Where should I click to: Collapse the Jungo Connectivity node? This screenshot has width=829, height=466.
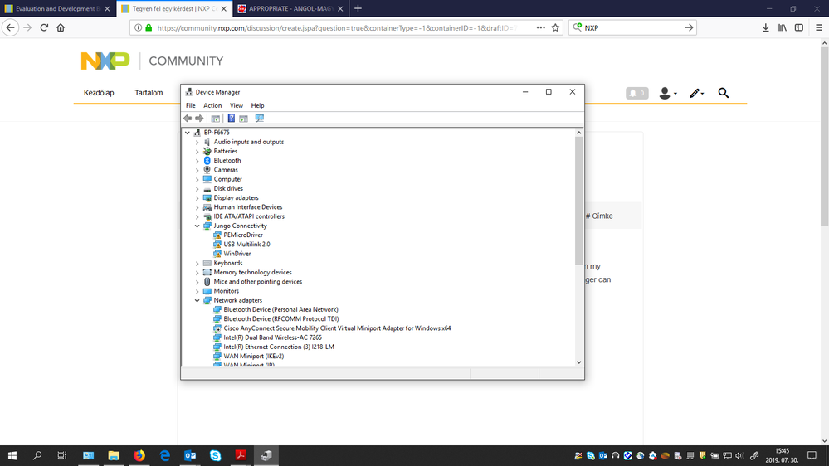197,226
